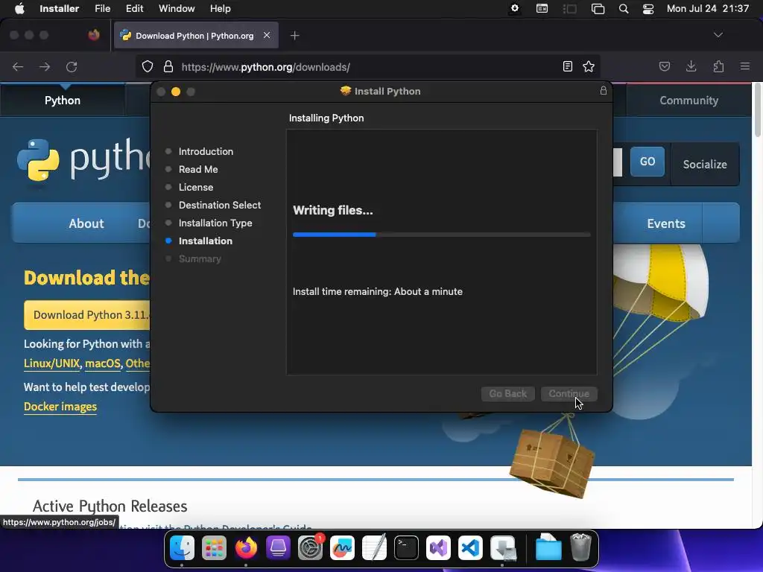
Task: Open Control Center in menu bar
Action: click(648, 9)
